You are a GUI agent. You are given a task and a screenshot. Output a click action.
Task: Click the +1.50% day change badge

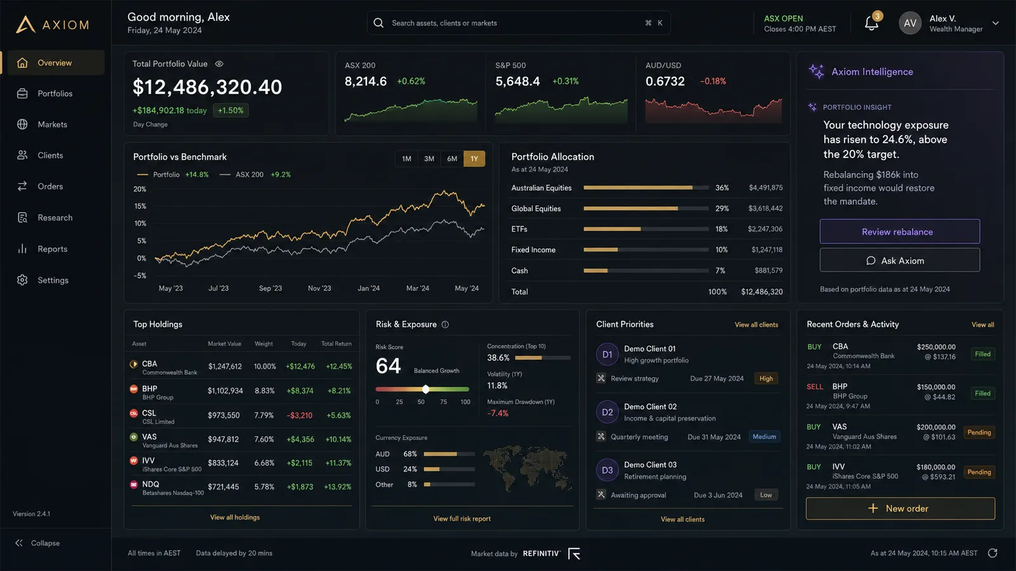click(x=231, y=110)
